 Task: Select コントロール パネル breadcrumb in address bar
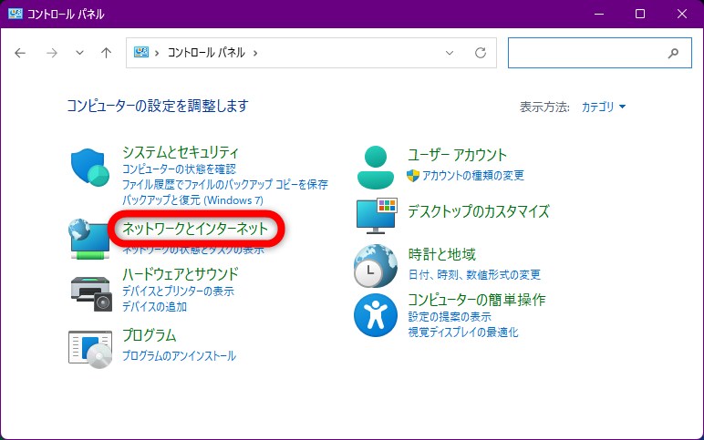(x=207, y=53)
